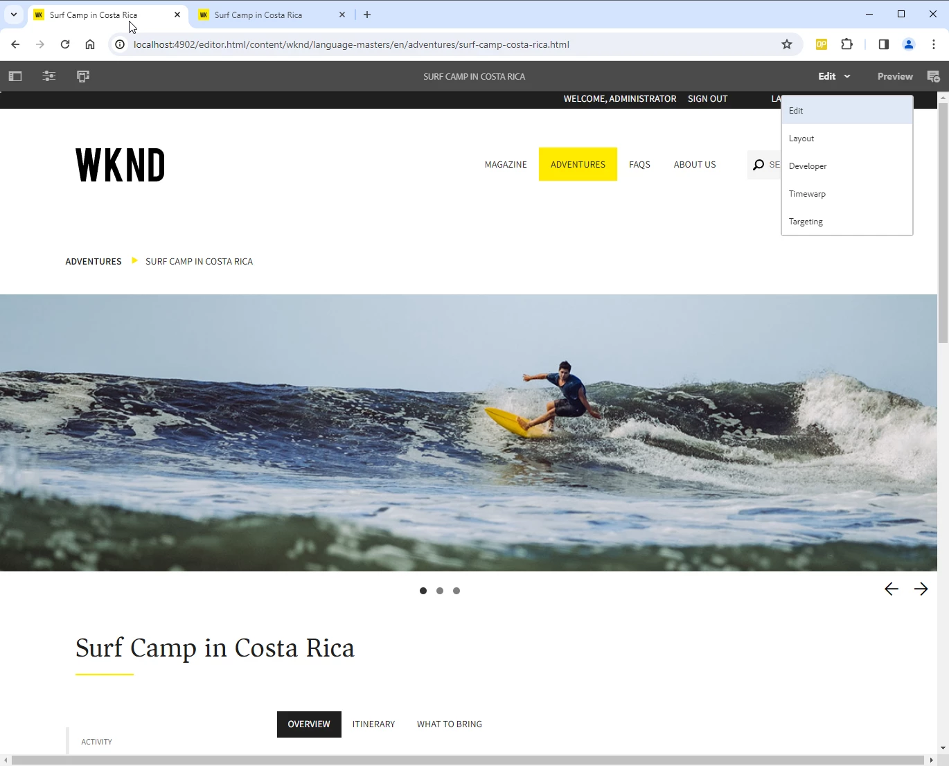Open the Annotate icon beside Preview

click(x=933, y=76)
